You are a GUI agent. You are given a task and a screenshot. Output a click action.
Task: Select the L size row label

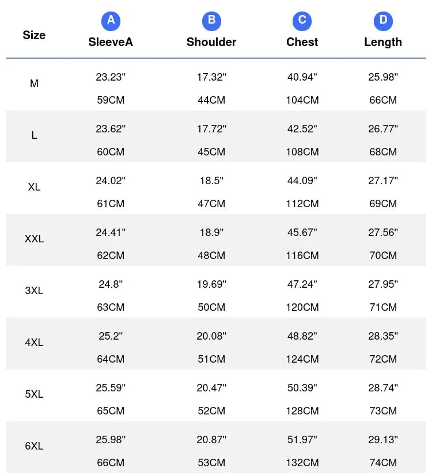[x=34, y=135]
